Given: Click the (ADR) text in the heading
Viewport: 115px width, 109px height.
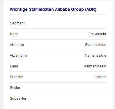Looking at the screenshot, I should (x=91, y=10).
